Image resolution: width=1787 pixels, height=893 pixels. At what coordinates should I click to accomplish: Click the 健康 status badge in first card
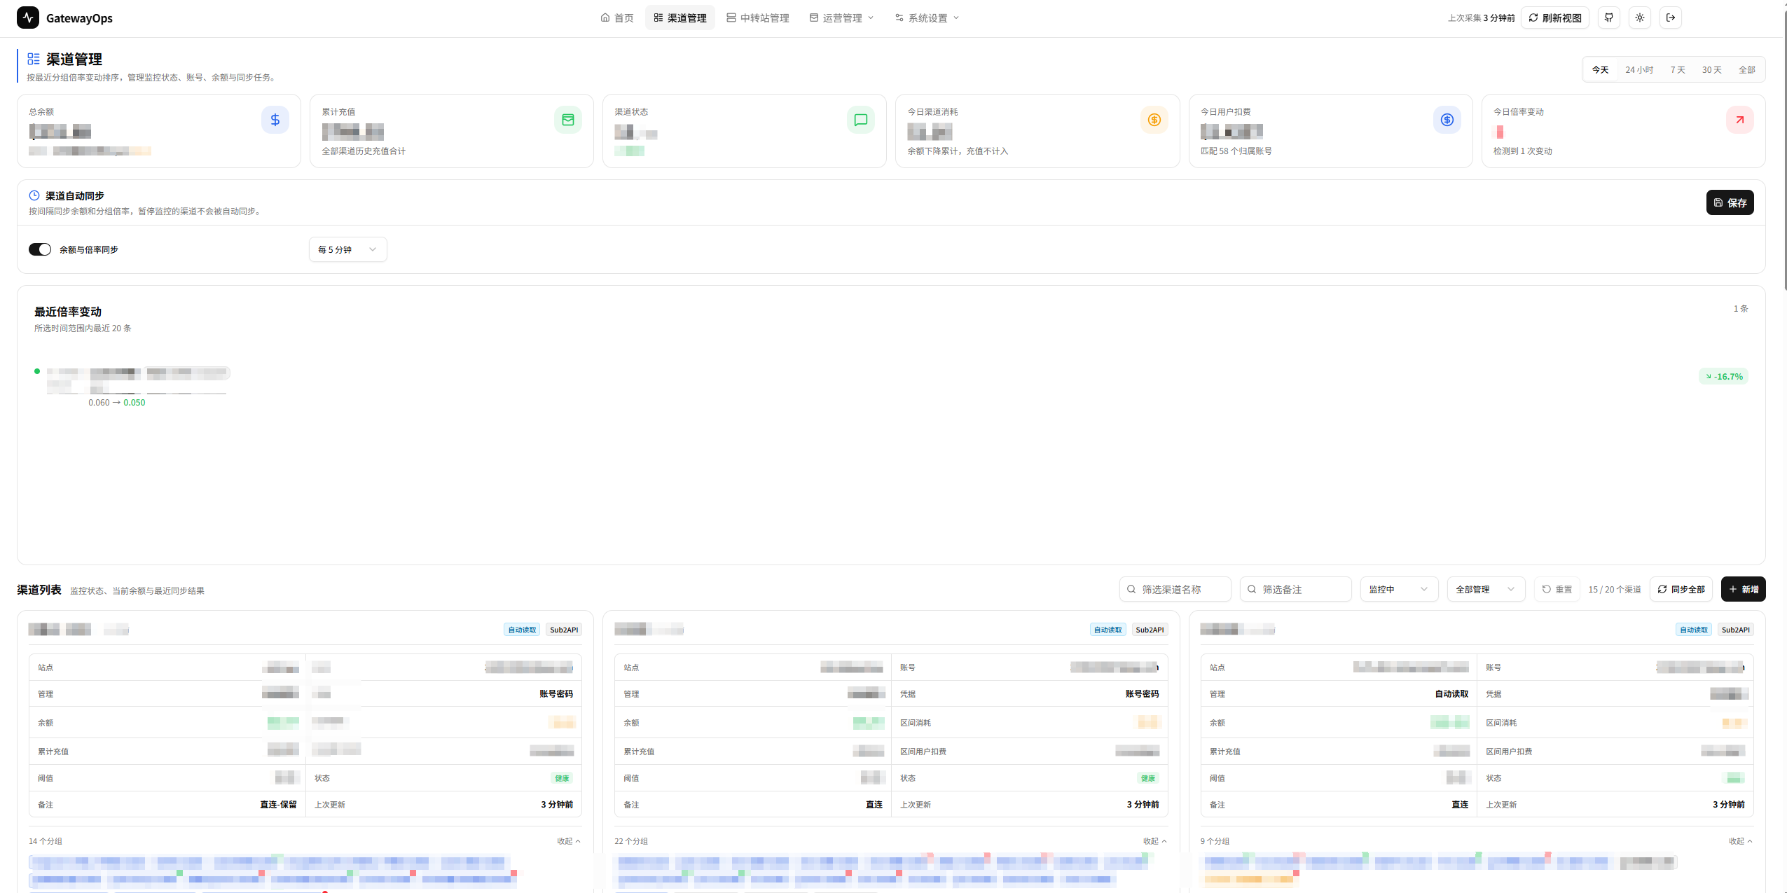pos(562,778)
